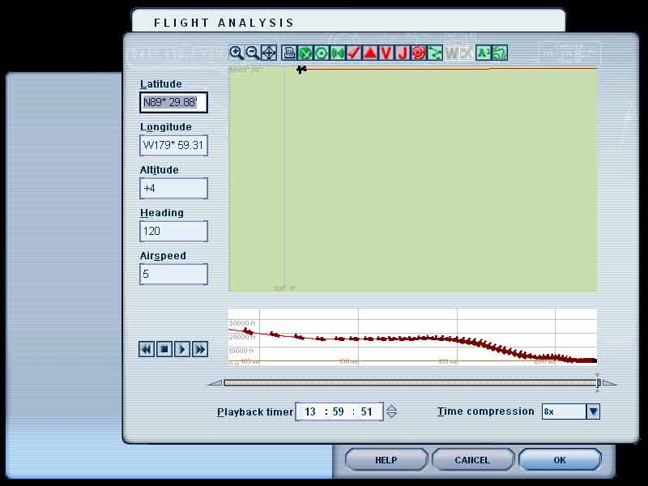The image size is (648, 486).
Task: Toggle the red J jet airways icon
Action: [x=403, y=53]
